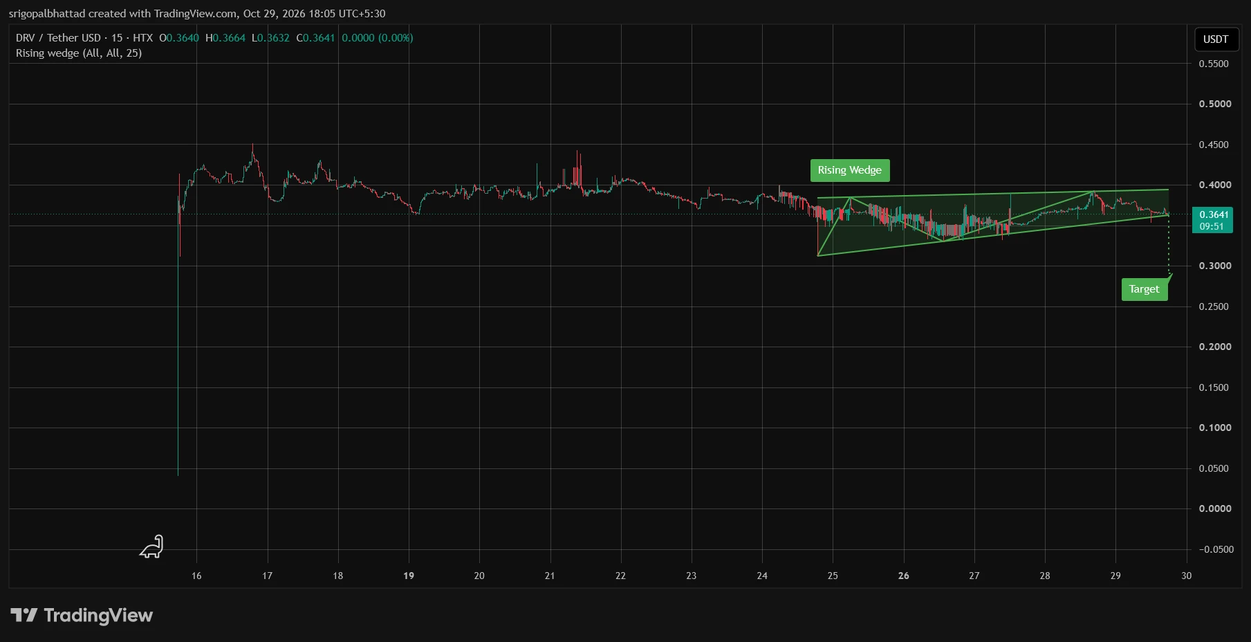Click date 17 on the time axis

[x=267, y=576]
